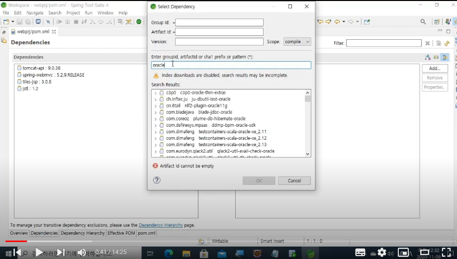Expand the com.coreoz plume-db-hibernate-oracle result
Image resolution: width=457 pixels, height=259 pixels.
pyautogui.click(x=155, y=119)
